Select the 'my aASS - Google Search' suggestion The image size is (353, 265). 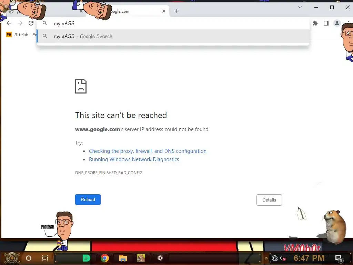(x=173, y=36)
